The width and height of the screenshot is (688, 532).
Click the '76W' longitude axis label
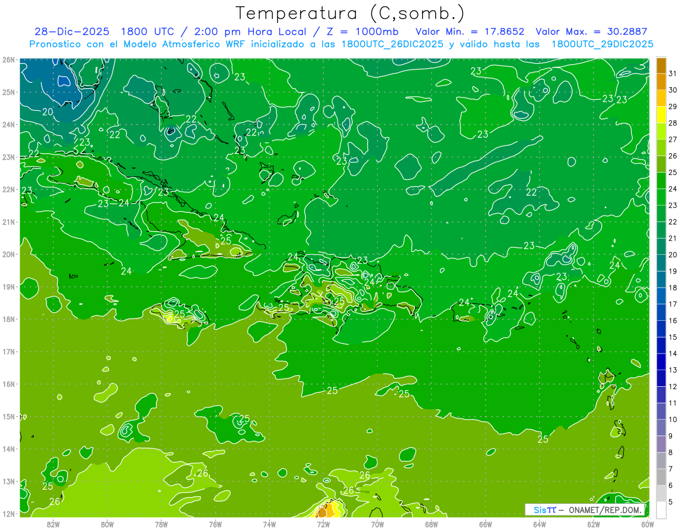coord(216,524)
